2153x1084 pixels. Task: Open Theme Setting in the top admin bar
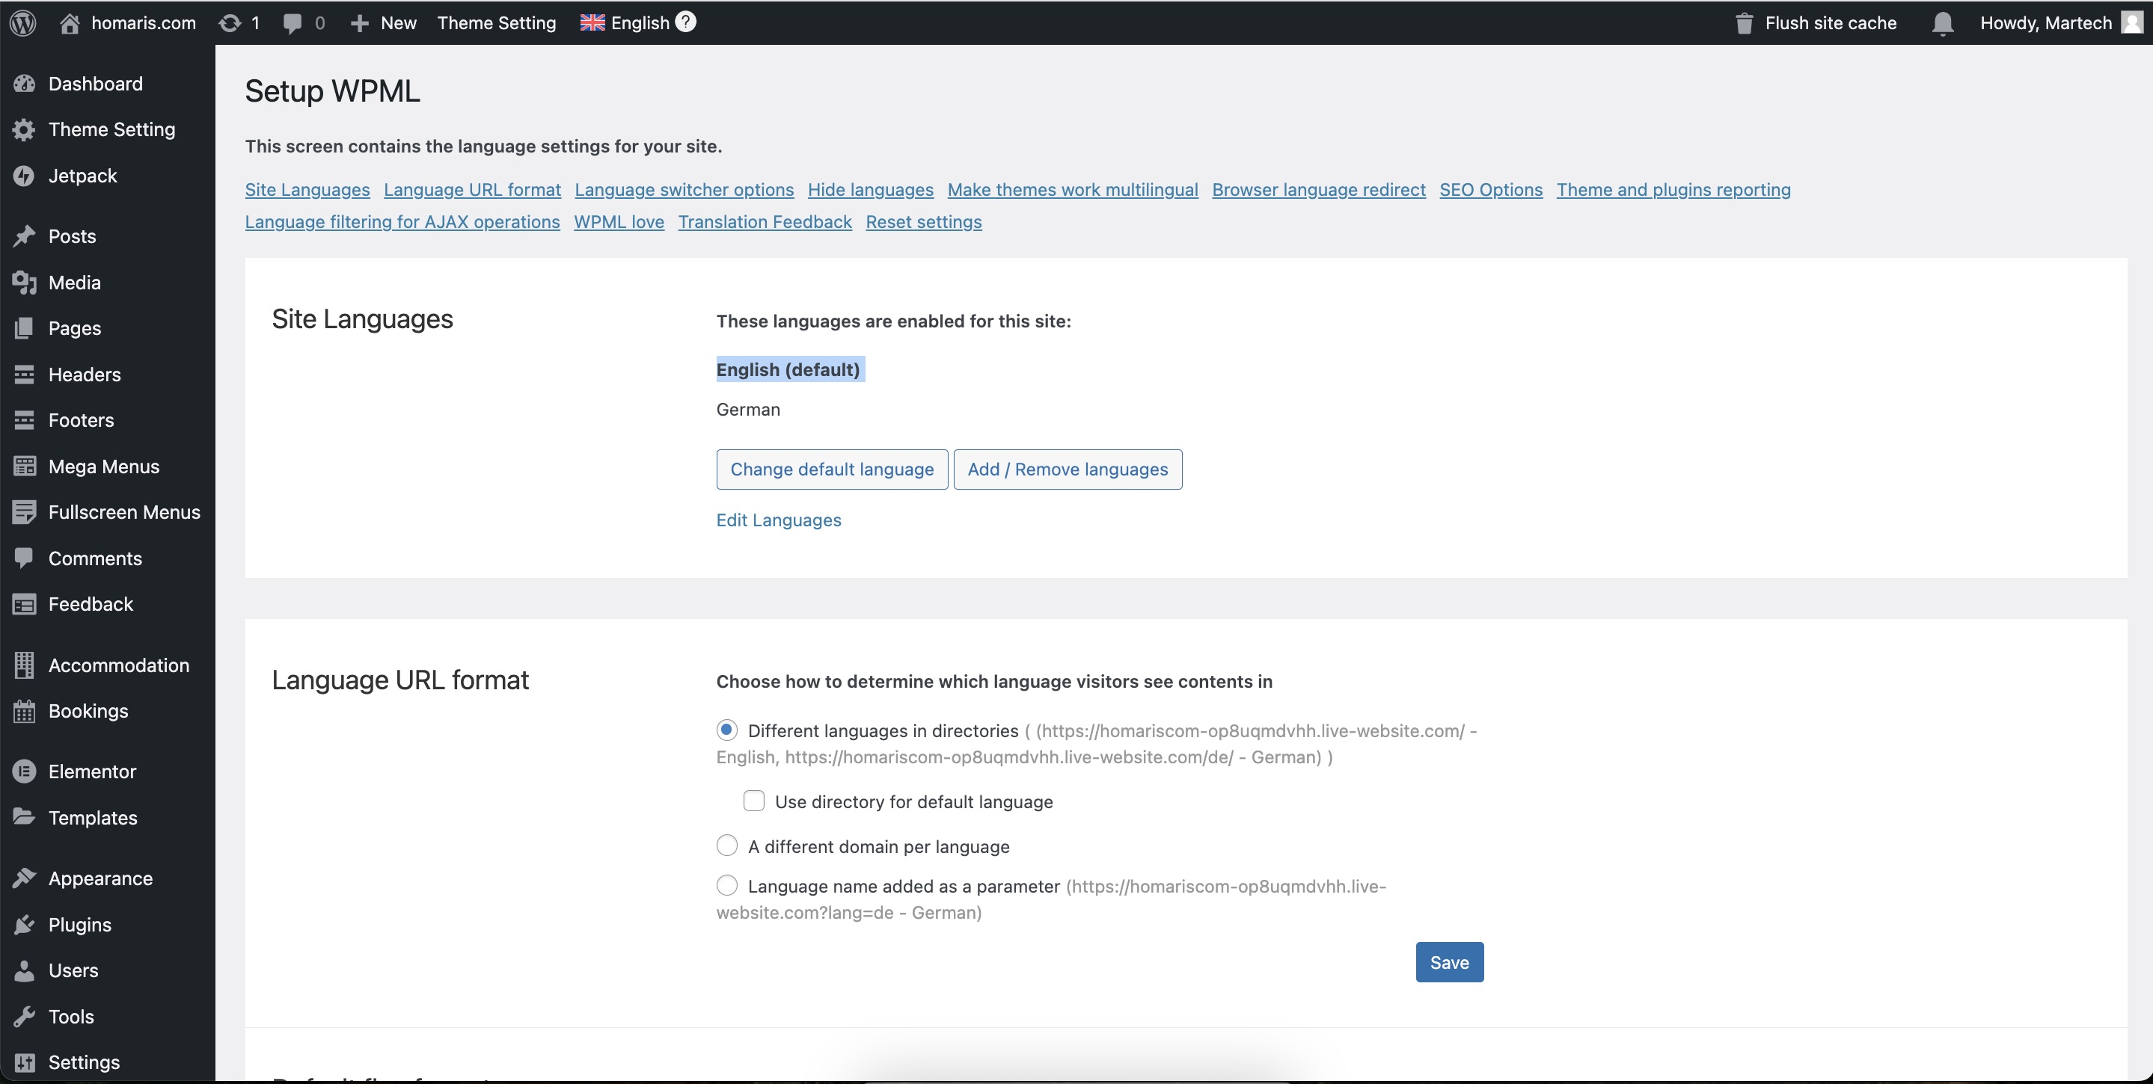tap(497, 23)
